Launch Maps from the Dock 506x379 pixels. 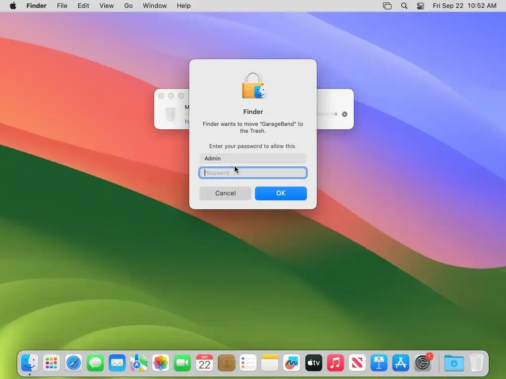(139, 363)
